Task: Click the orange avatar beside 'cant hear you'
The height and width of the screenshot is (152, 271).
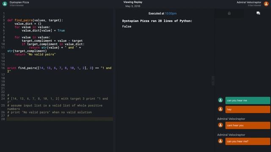Action: click(220, 125)
